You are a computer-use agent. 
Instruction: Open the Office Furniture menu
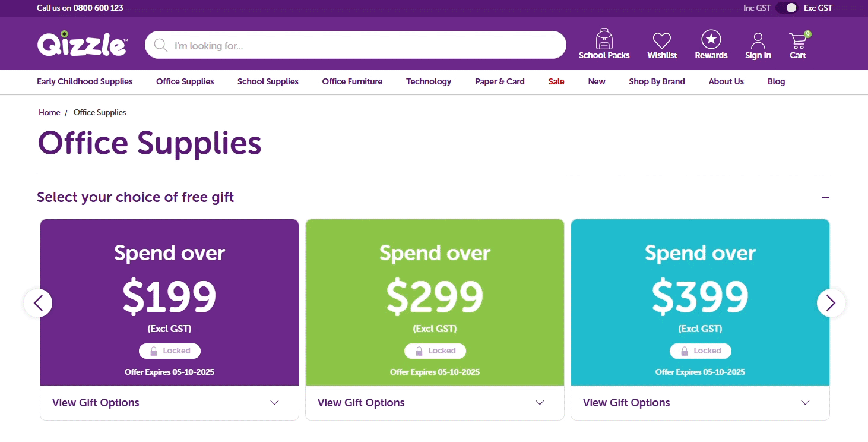point(352,81)
